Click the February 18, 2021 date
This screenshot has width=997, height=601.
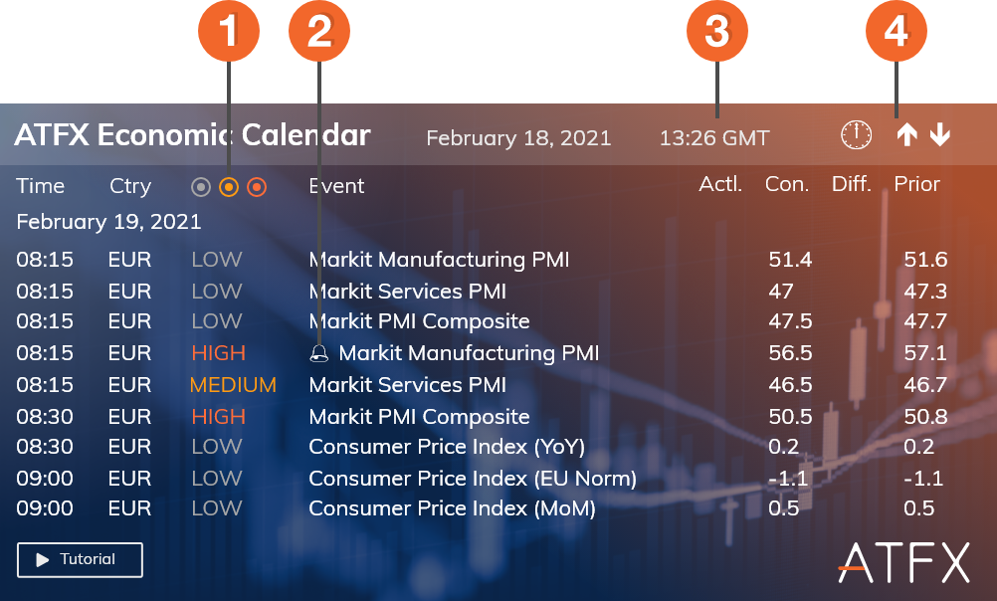[518, 138]
